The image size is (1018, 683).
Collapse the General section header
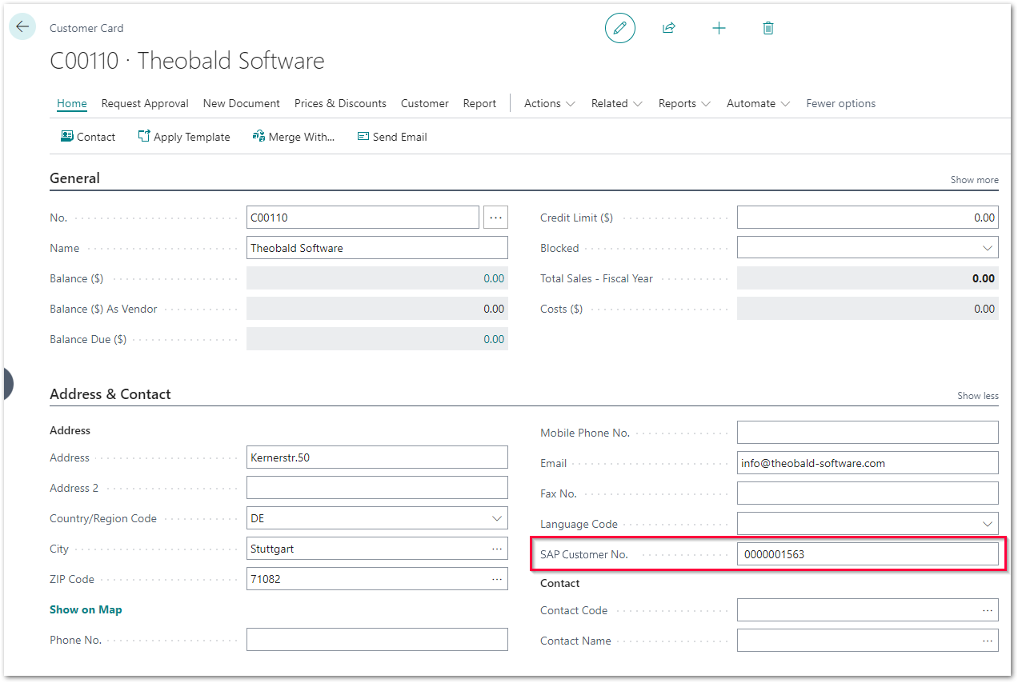pyautogui.click(x=74, y=178)
